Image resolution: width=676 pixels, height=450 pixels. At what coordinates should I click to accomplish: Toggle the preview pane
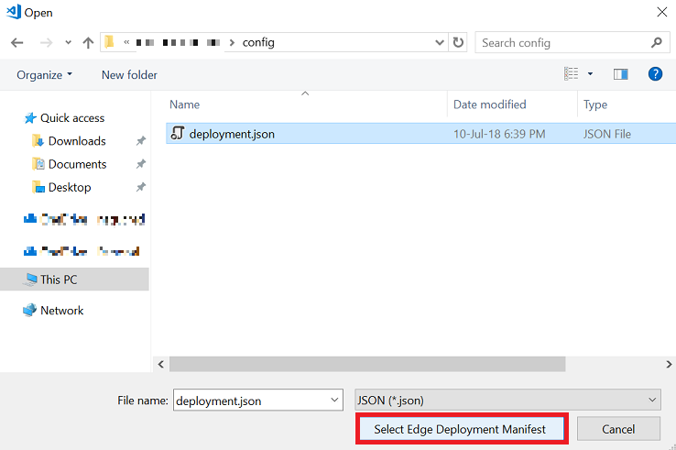[x=620, y=74]
